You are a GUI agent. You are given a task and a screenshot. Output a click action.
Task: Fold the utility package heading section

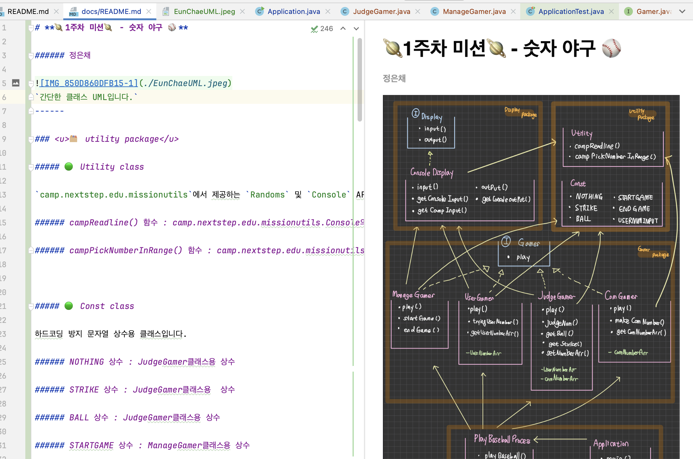(x=31, y=139)
